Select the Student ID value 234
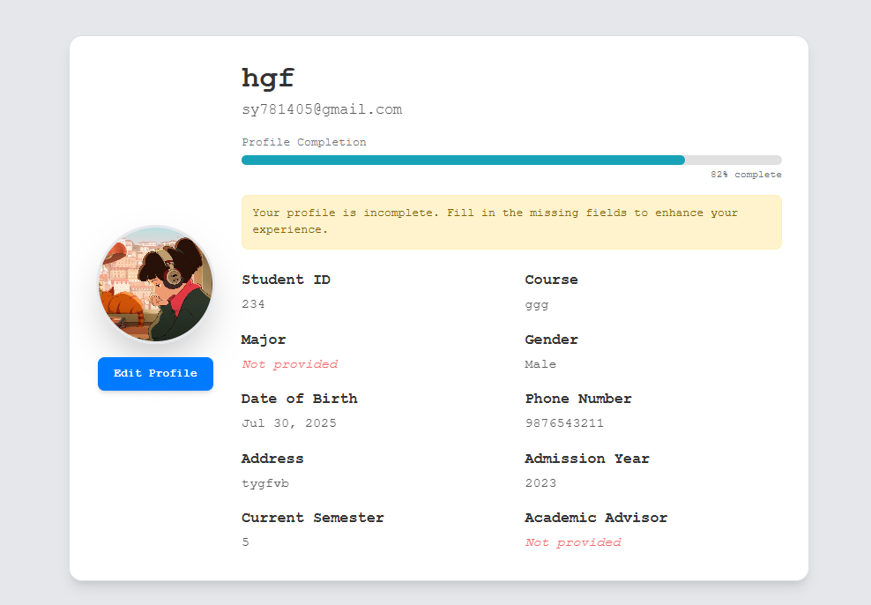The height and width of the screenshot is (605, 871). pos(253,304)
